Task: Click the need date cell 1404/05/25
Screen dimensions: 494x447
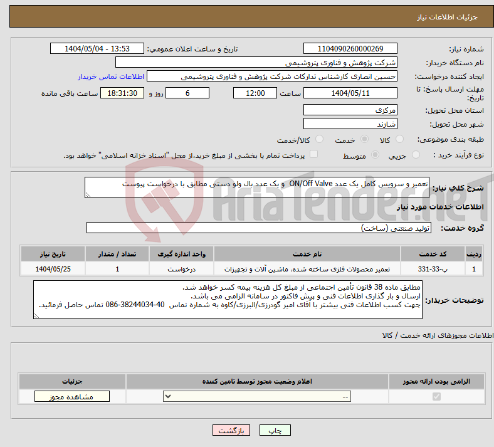Action: [x=53, y=269]
